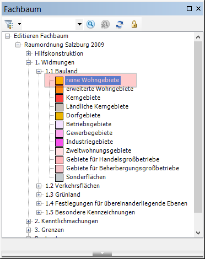Select 1.5 Besondere Kennzeichnungen label

coord(90,212)
